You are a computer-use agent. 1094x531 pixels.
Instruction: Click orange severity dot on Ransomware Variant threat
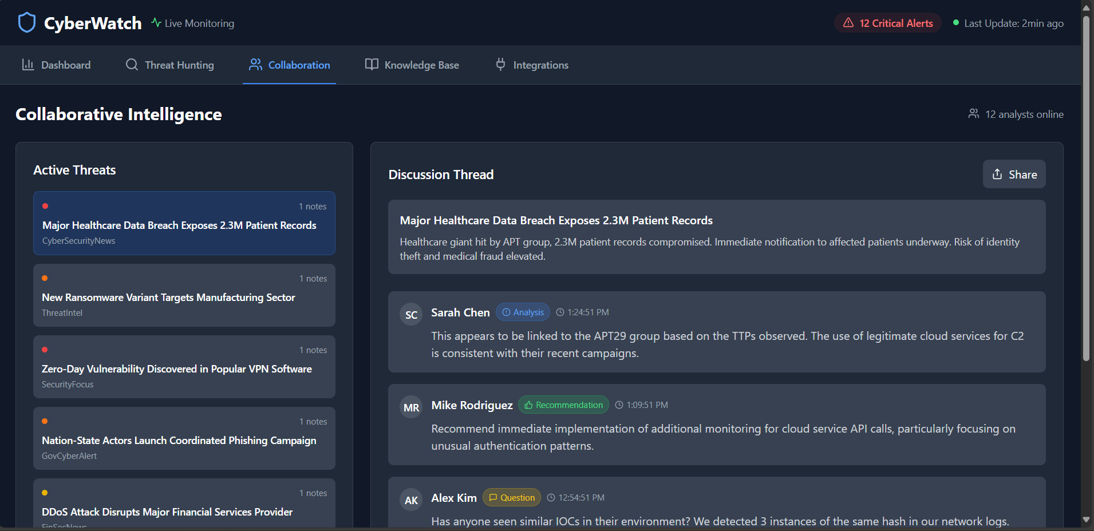(x=45, y=278)
